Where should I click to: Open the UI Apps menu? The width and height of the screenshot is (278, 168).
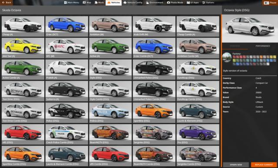[193, 3]
